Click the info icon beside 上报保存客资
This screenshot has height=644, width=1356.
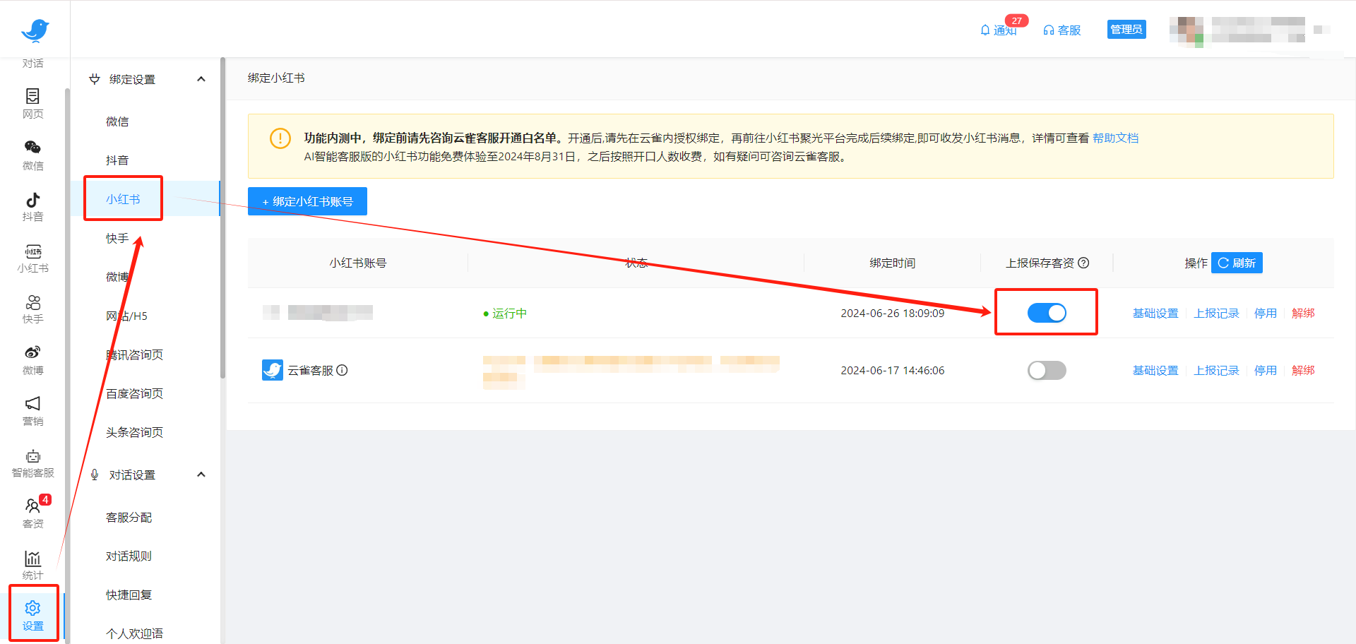click(x=1083, y=263)
